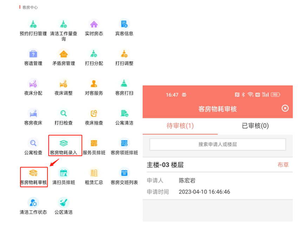This screenshot has height=226, width=302.
Task: Switch to 待审核(1) tab
Action: pos(180,126)
